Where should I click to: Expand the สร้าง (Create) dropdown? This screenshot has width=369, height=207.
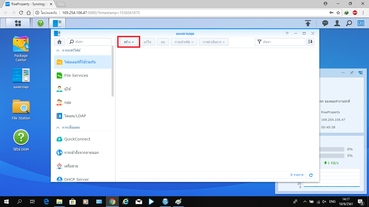click(129, 42)
